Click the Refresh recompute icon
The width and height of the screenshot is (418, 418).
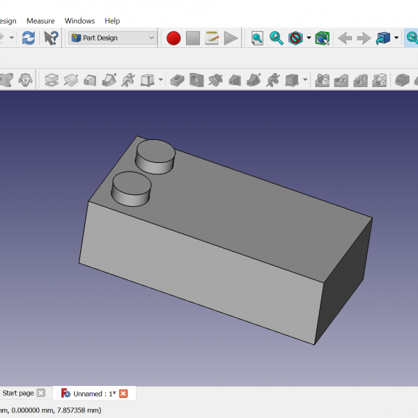click(29, 38)
